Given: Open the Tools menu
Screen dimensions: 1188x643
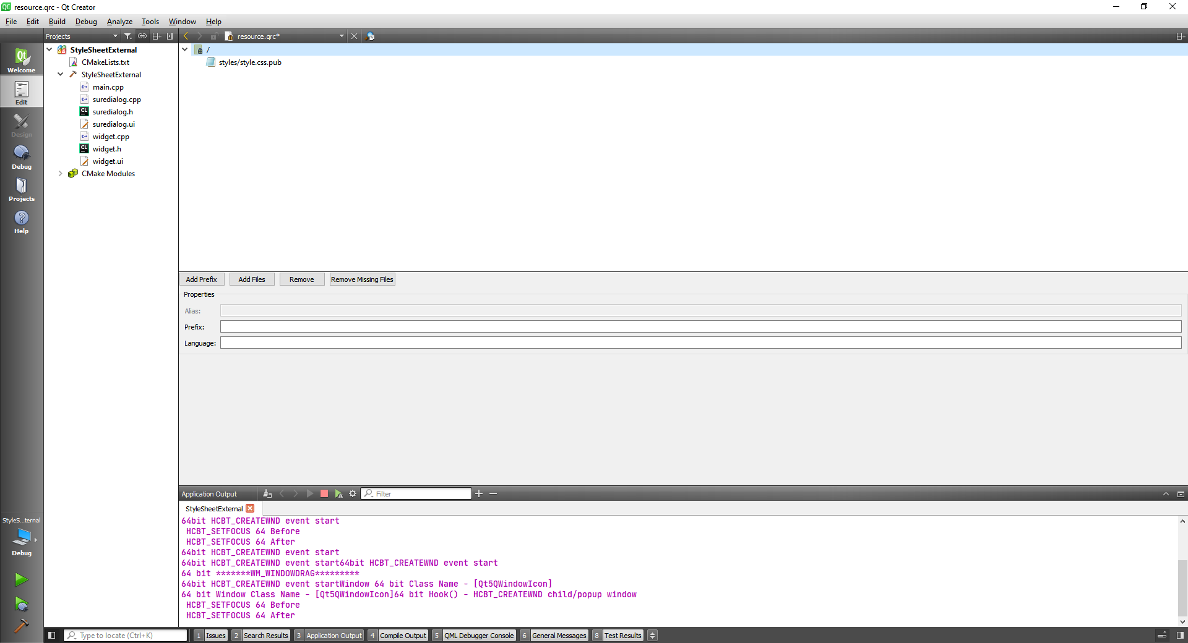Looking at the screenshot, I should (150, 21).
